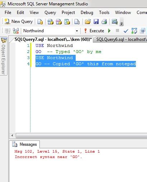Click 'Copied GO this from notepad' line
This screenshot has width=147, height=182.
pyautogui.click(x=86, y=64)
